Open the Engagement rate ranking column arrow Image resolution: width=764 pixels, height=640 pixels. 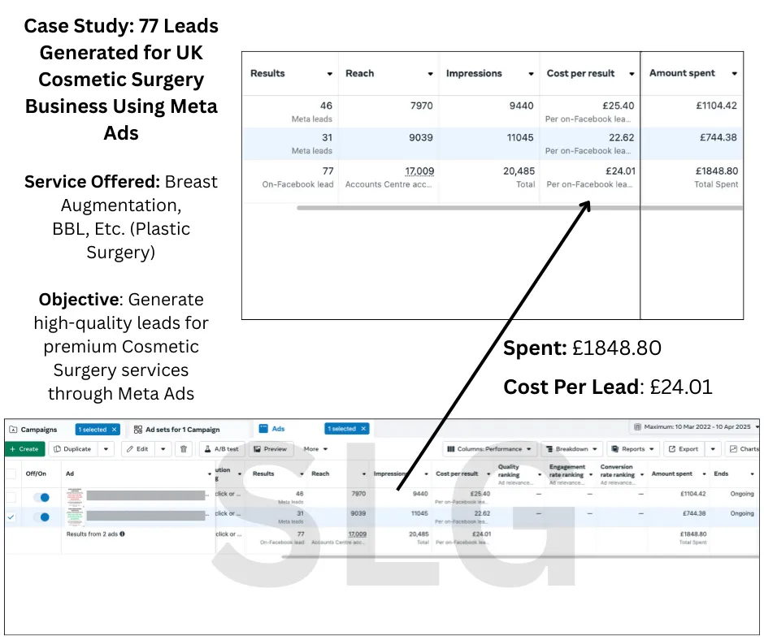click(x=591, y=474)
